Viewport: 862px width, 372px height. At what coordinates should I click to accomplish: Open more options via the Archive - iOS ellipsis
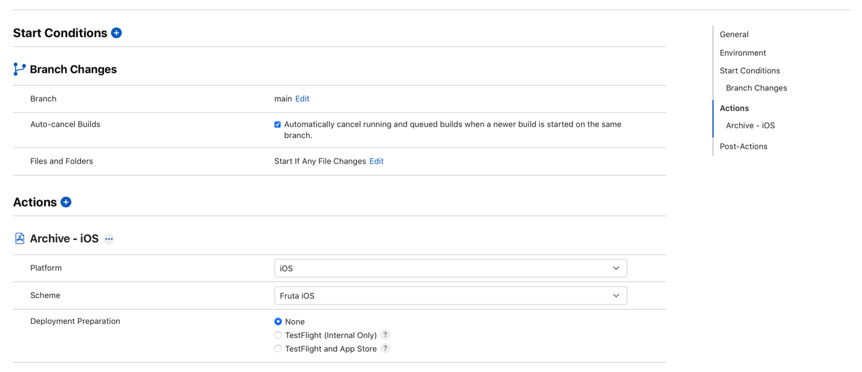pos(109,239)
